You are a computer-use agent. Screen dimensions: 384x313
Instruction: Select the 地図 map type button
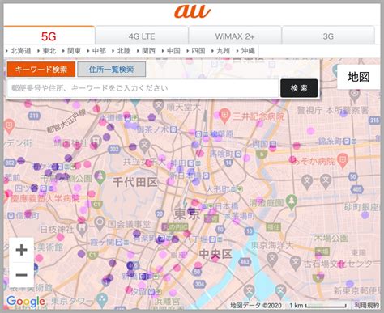[x=359, y=77]
